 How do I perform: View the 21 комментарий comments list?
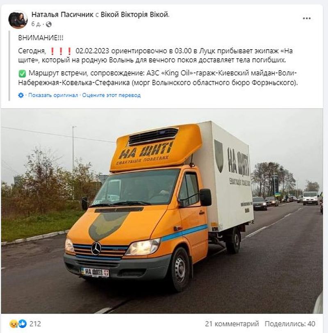(232, 324)
